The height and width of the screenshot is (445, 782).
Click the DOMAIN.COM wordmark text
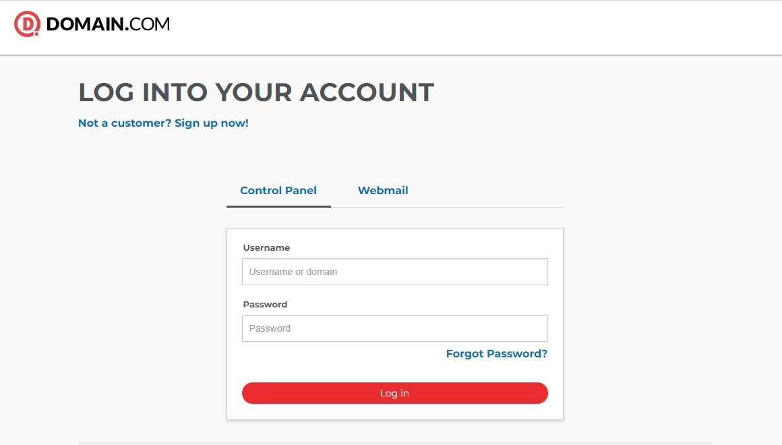point(108,25)
